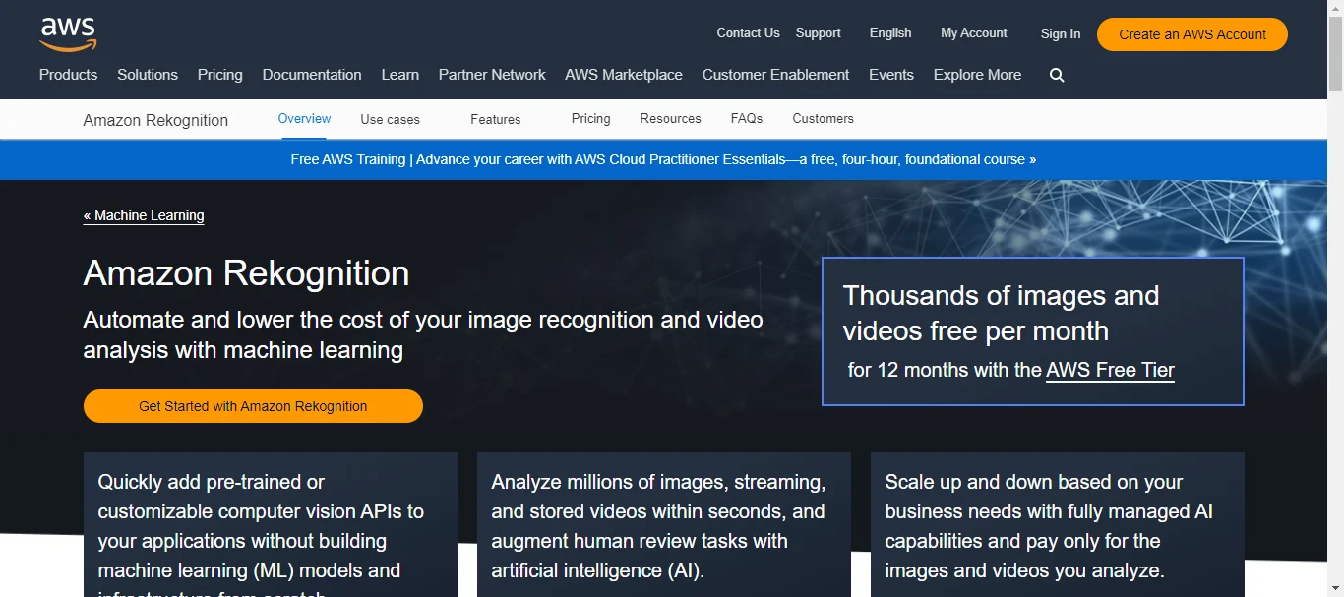The image size is (1344, 597).
Task: Switch to the FAQs tab
Action: click(747, 119)
